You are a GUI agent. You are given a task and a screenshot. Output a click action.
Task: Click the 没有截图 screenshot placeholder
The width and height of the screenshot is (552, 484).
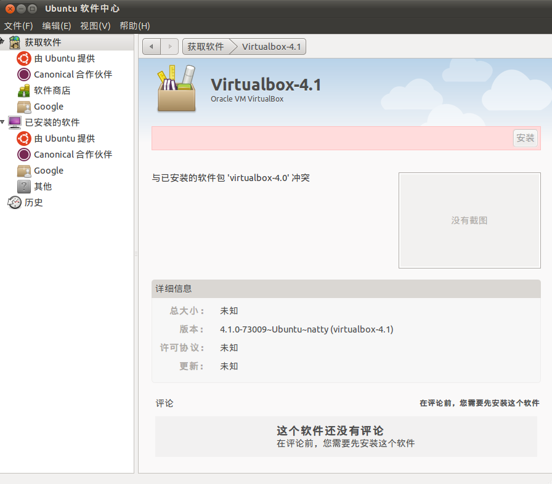469,220
